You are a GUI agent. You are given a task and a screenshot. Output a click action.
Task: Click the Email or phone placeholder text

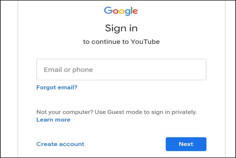[68, 70]
